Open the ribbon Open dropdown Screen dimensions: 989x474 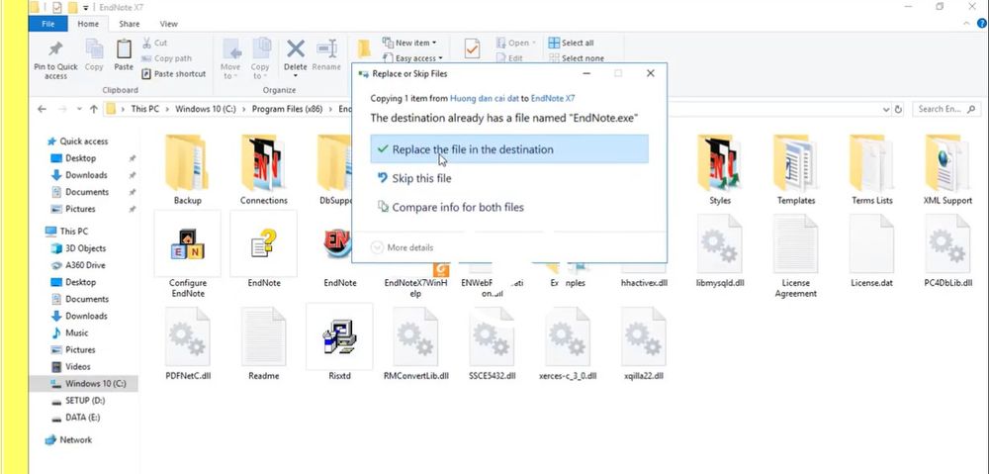pos(516,43)
